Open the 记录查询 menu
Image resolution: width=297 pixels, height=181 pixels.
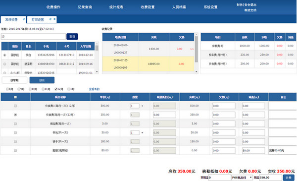85,7
